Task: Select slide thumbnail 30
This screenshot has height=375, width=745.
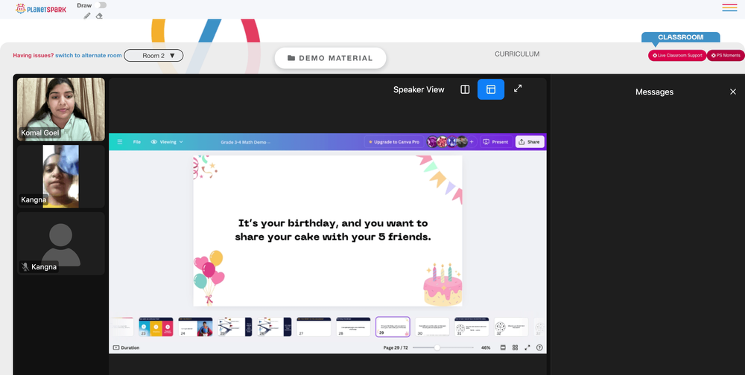Action: 432,327
